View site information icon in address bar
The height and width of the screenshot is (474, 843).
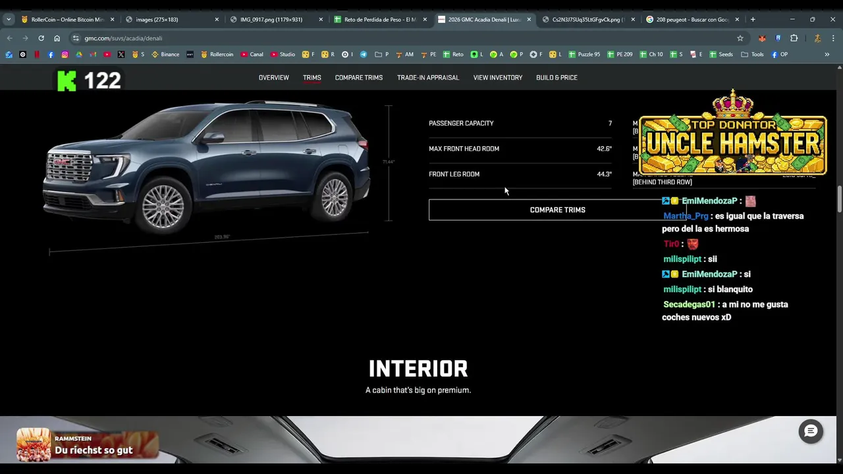(x=76, y=38)
